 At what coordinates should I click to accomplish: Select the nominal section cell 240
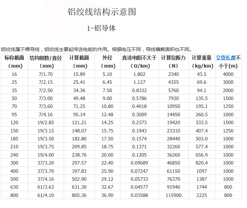tap(14, 155)
